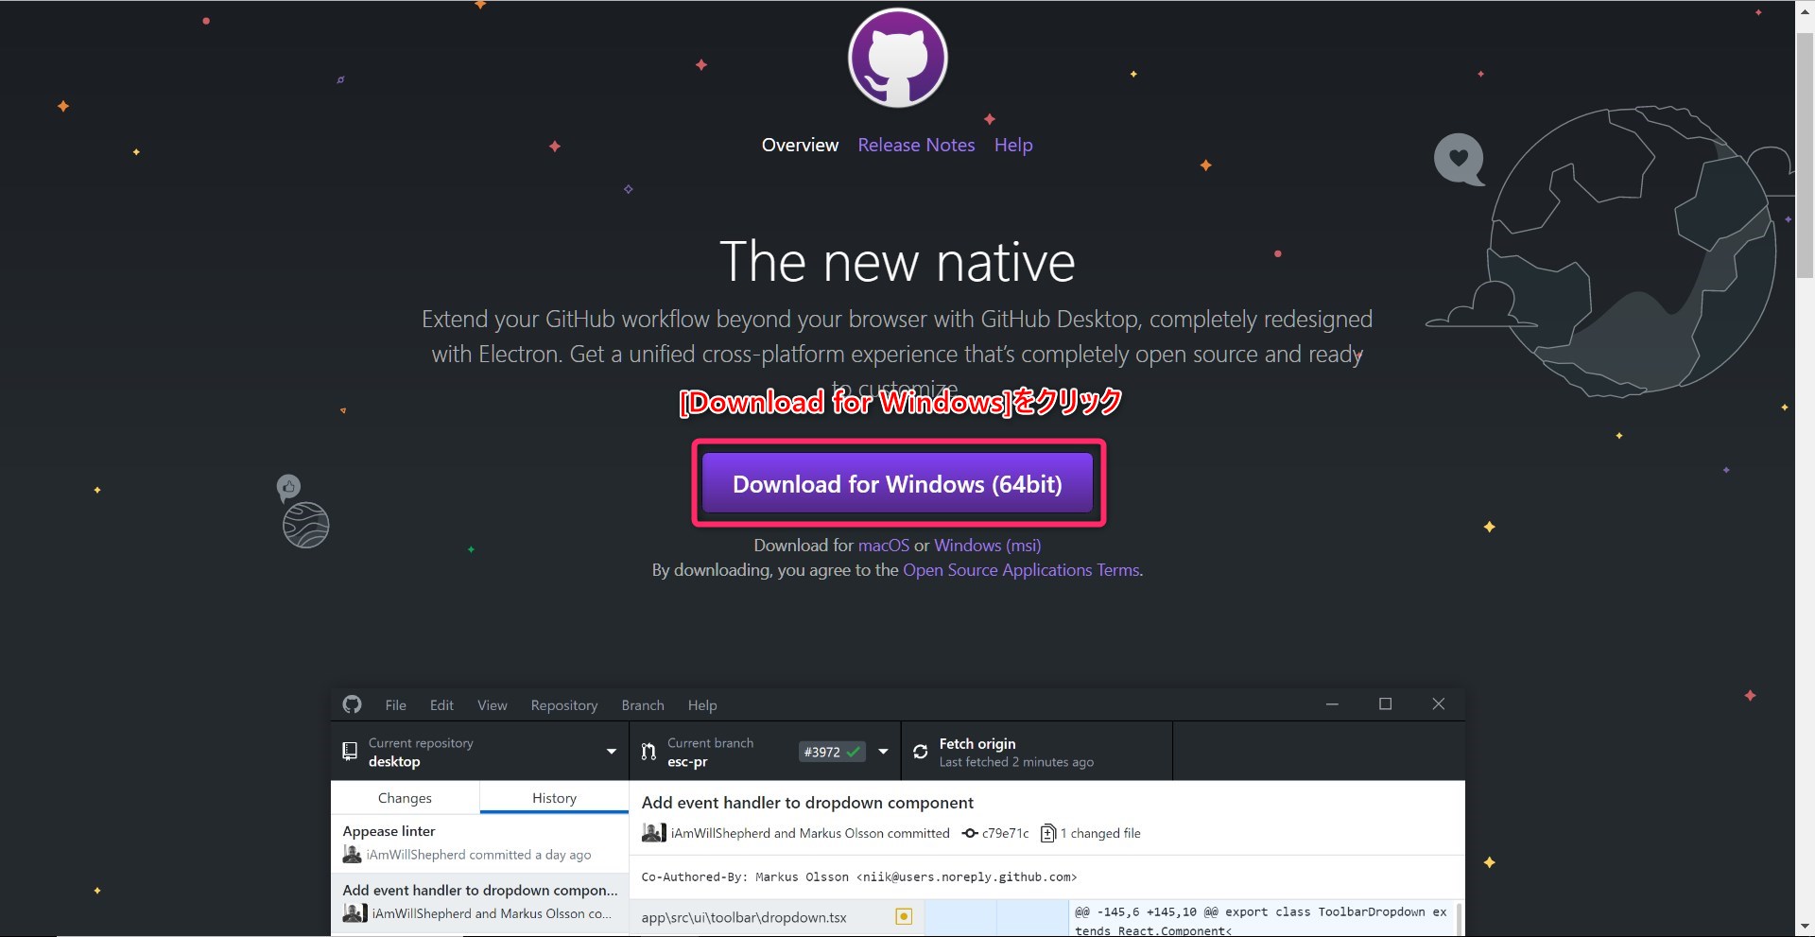
Task: Open the Edit menu in the app preview
Action: 441,705
